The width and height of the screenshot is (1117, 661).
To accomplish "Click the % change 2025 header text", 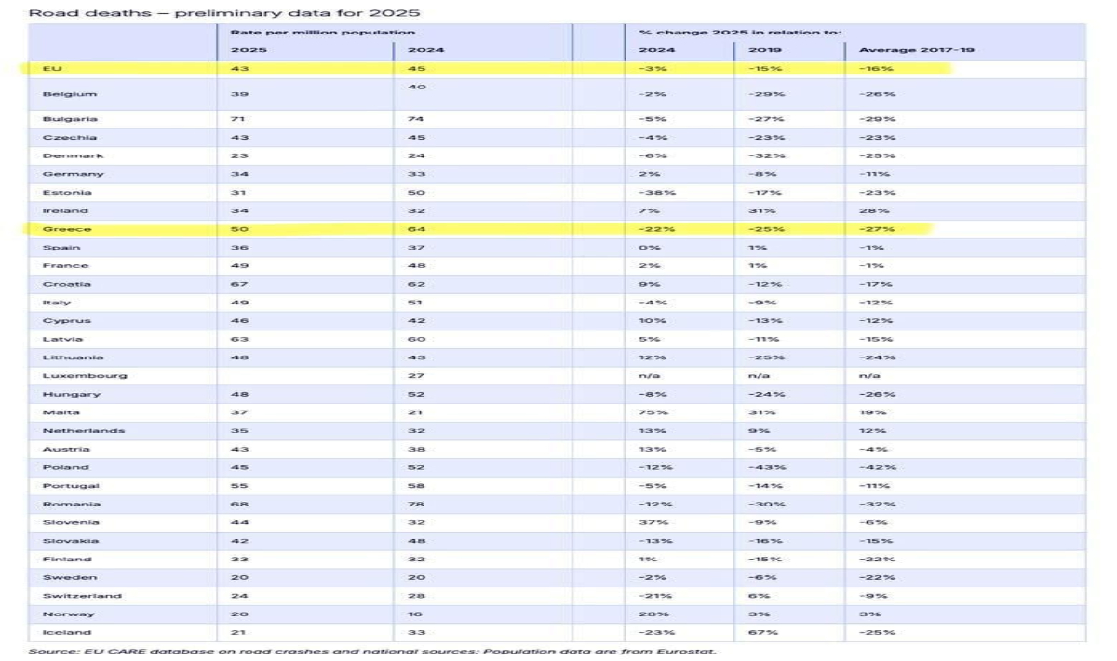I will 740,32.
